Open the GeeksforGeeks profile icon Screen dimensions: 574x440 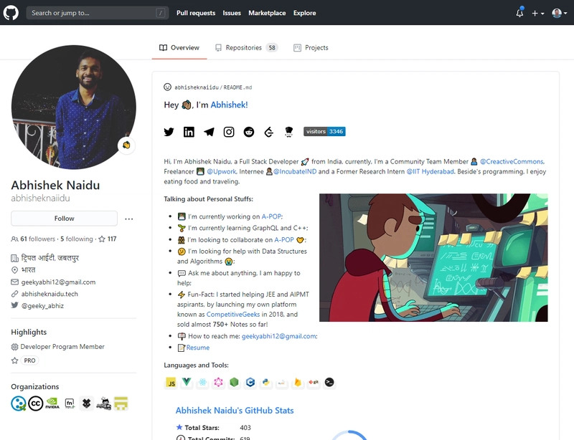point(268,132)
